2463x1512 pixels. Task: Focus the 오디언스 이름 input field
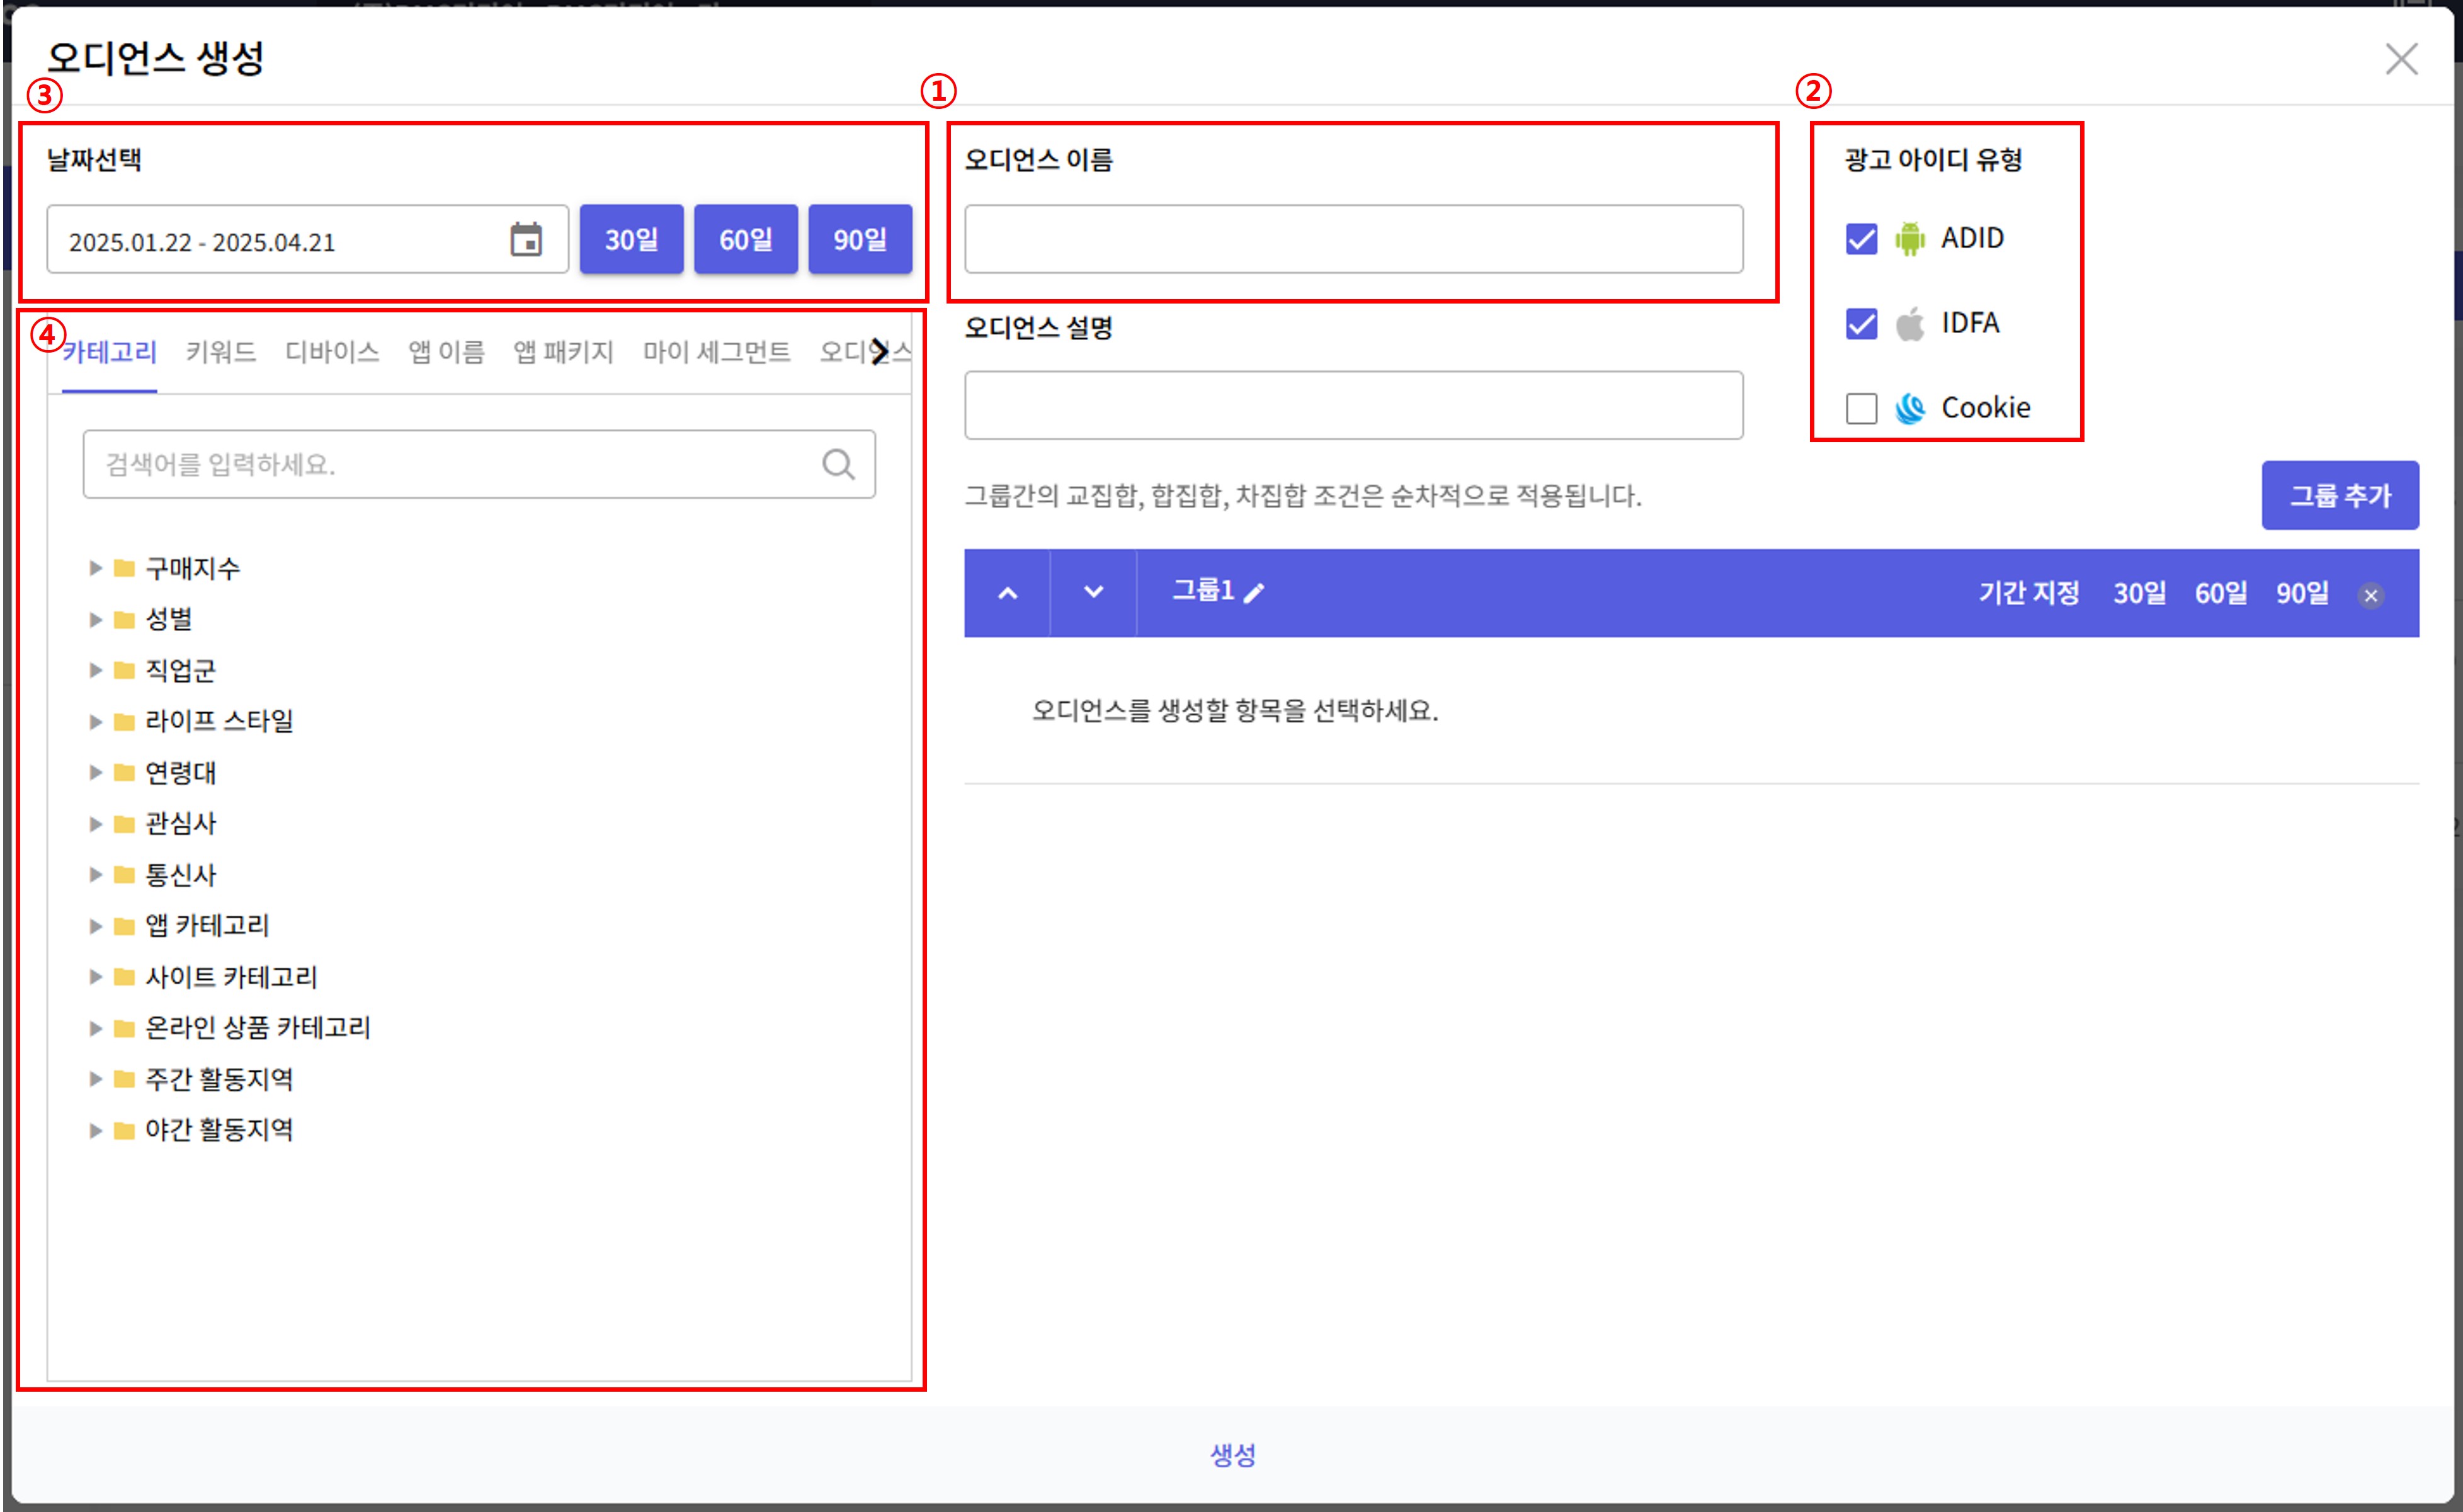tap(1352, 239)
